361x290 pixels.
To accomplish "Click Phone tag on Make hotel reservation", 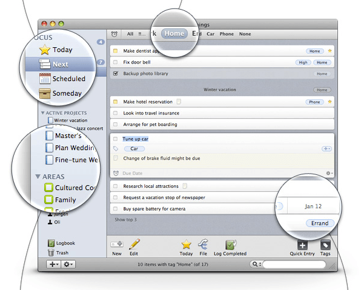I will click(314, 102).
